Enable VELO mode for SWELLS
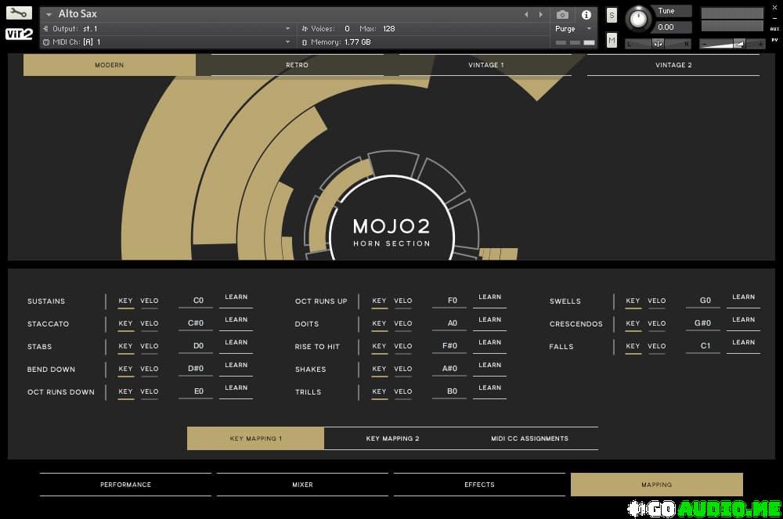Screen dimensions: 783x519 point(657,301)
